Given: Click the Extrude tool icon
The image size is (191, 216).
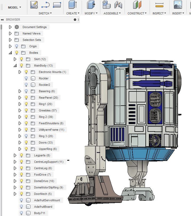Looking at the screenshot, I should coord(72,5).
